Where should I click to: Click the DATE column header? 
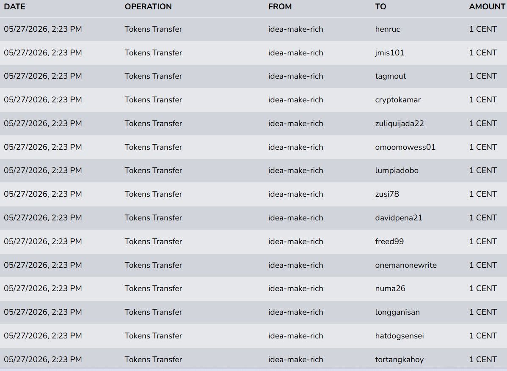pos(14,6)
